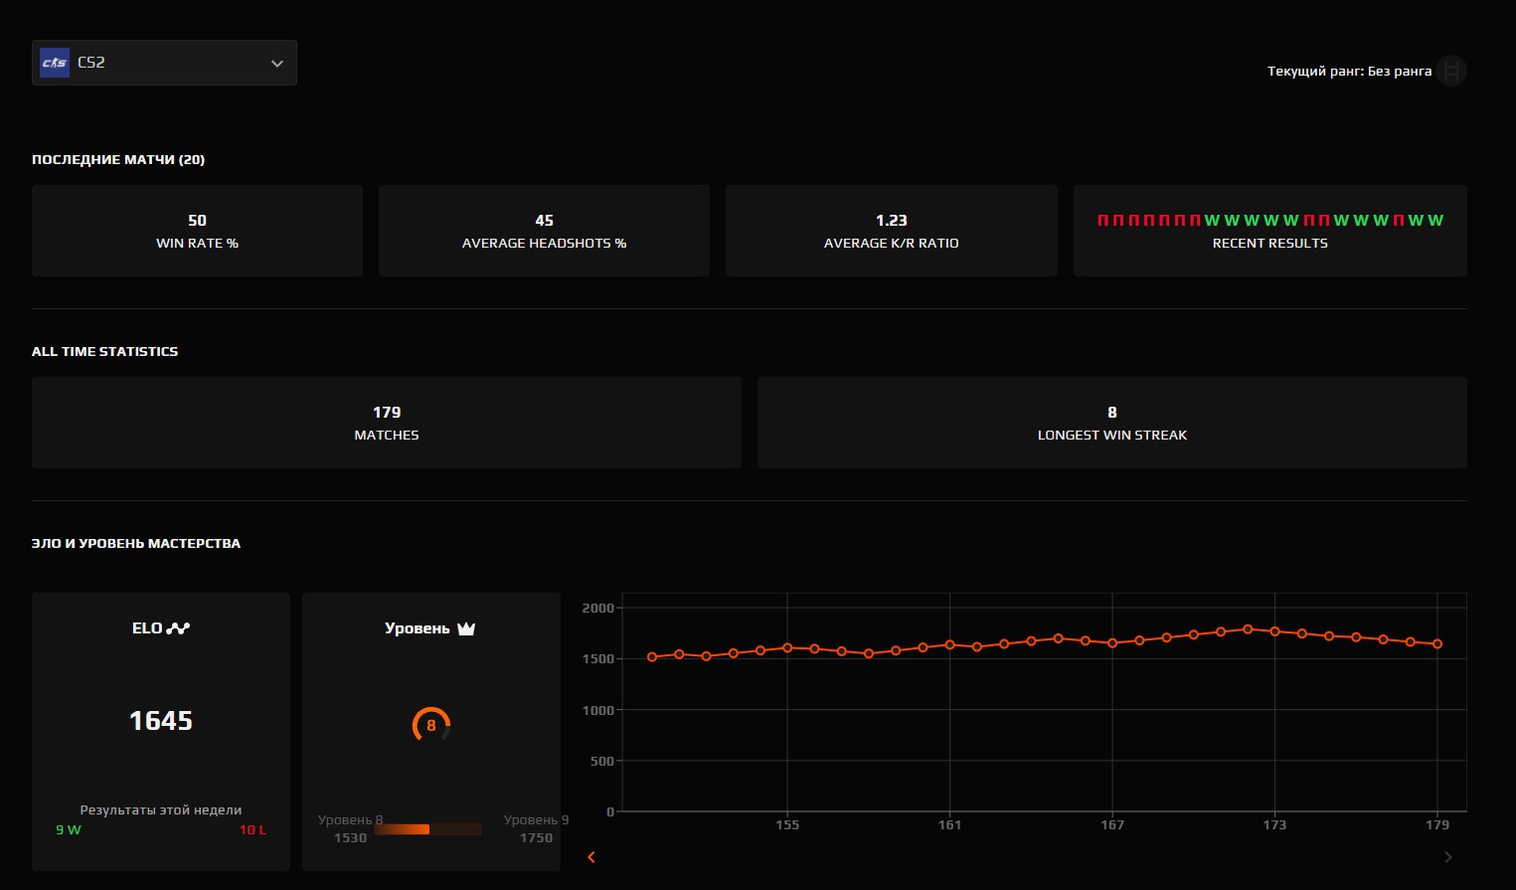Click the crown icon next to Уровень
The height and width of the screenshot is (890, 1516).
point(466,628)
